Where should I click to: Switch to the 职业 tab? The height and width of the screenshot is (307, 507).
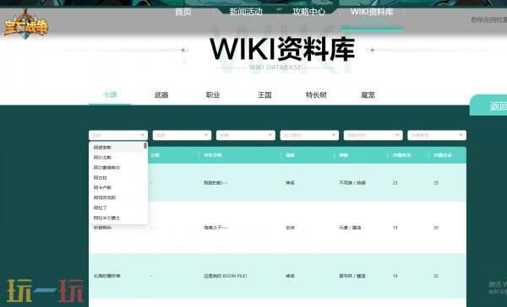click(x=213, y=95)
